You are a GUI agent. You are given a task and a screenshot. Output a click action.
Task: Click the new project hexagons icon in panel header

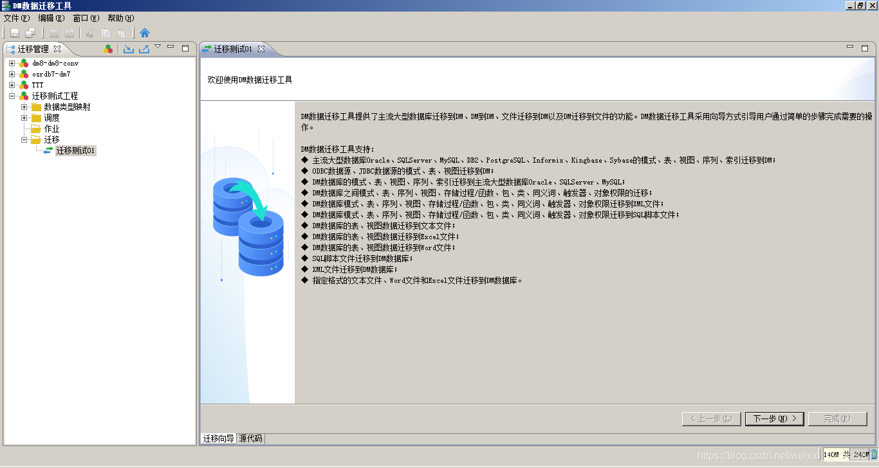[x=108, y=49]
